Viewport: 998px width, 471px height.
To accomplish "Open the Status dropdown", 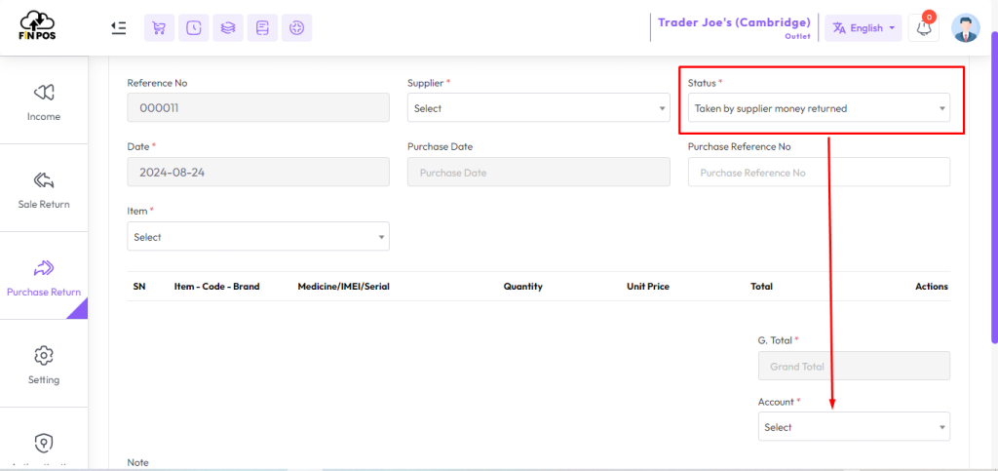I will (x=819, y=107).
